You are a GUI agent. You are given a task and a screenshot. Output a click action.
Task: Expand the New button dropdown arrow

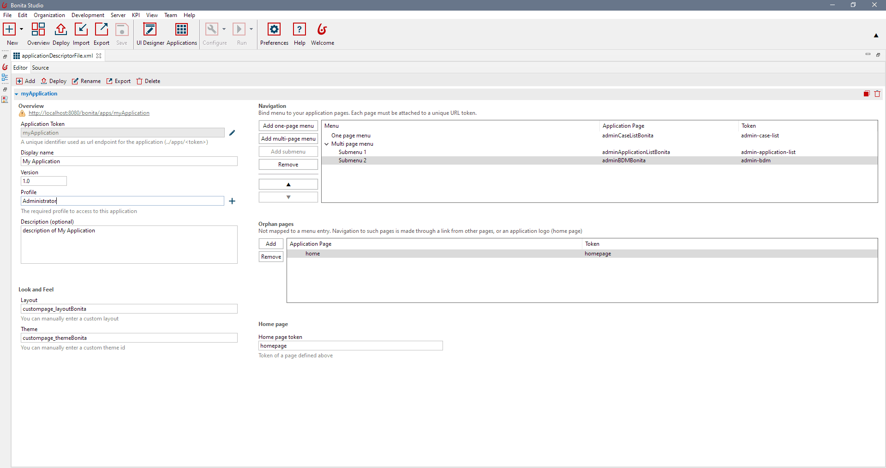[x=20, y=29]
